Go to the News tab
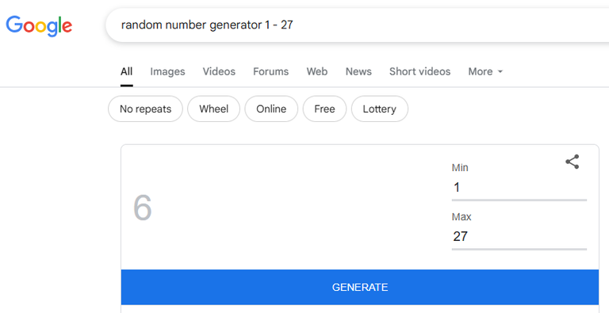The width and height of the screenshot is (609, 313). tap(358, 71)
